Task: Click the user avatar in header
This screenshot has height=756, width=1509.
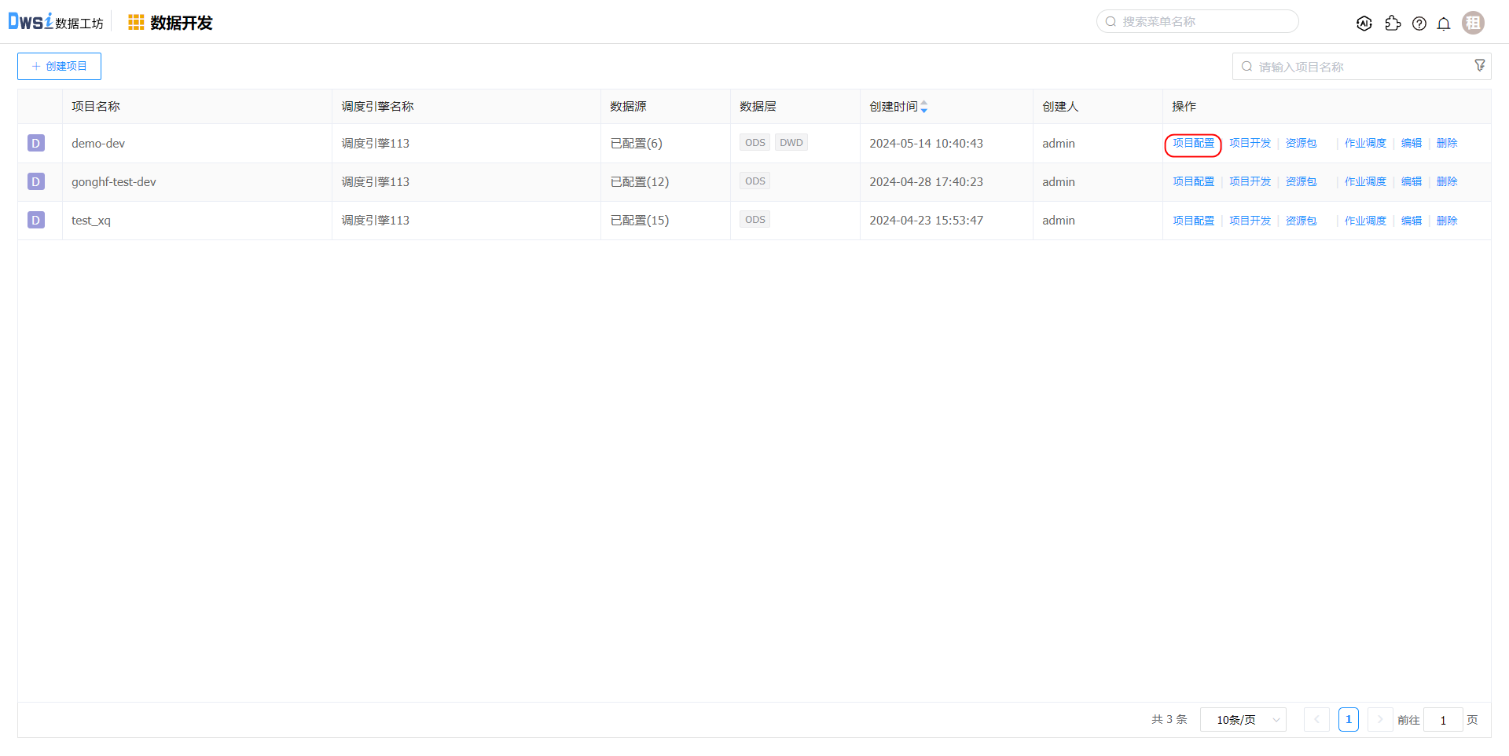Action: [x=1473, y=23]
